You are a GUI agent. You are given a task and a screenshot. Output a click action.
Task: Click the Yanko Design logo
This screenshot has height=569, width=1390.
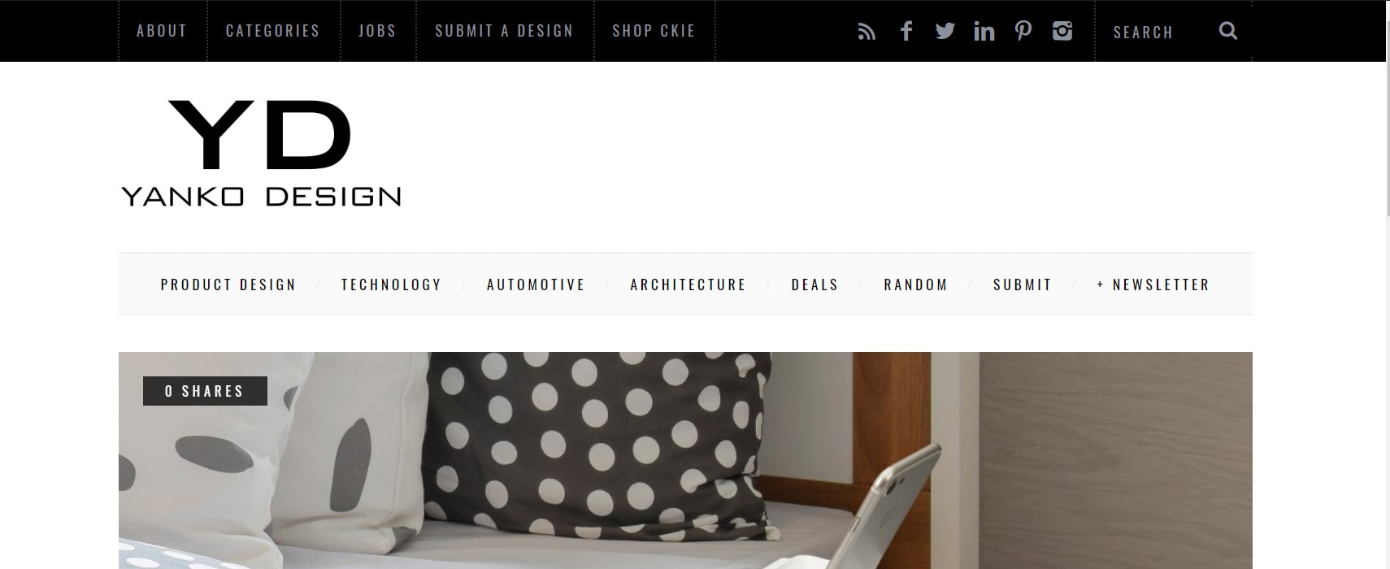click(x=261, y=153)
